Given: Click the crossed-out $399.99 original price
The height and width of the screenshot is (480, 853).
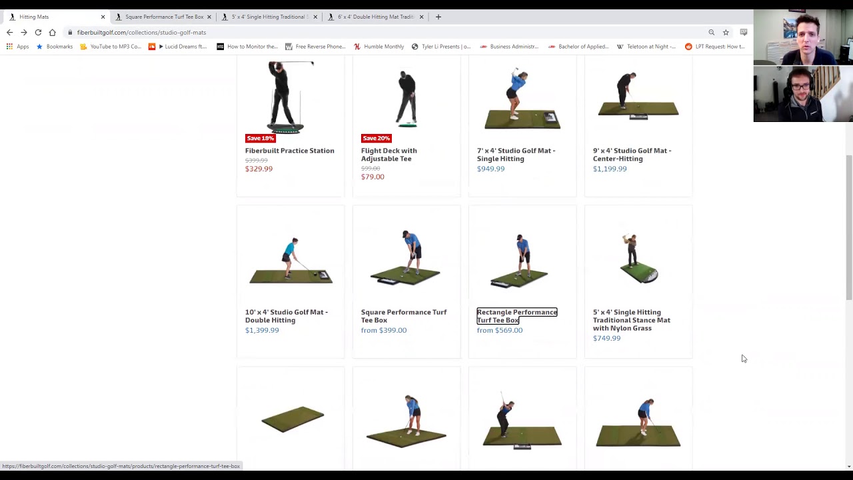Looking at the screenshot, I should [x=257, y=161].
